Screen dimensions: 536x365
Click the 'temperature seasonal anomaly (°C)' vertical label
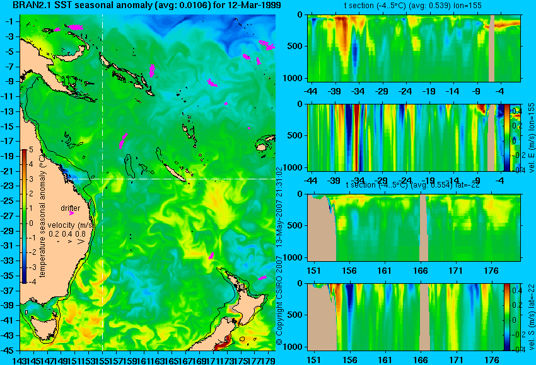pos(42,216)
